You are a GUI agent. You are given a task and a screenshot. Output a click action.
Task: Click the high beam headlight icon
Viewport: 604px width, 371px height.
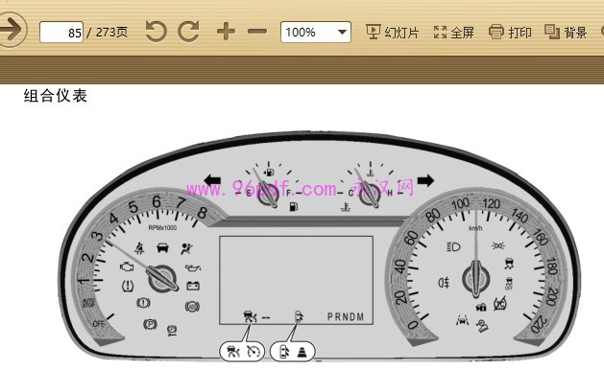[x=453, y=246]
